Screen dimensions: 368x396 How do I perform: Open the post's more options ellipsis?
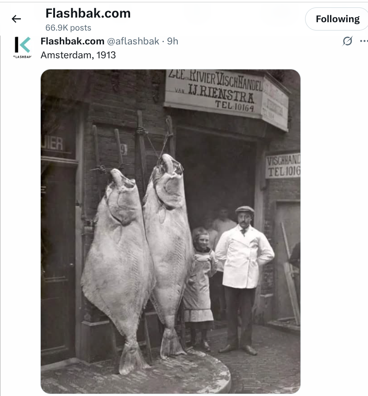coord(364,41)
